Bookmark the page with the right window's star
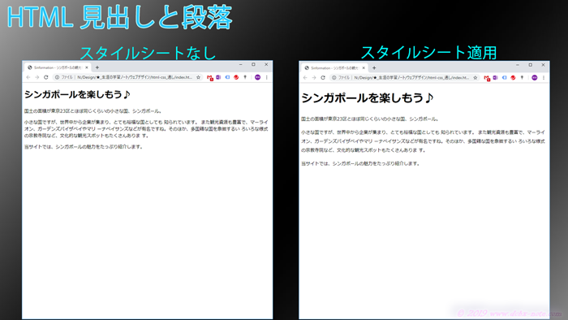Viewport: 568px width, 320px height. coord(475,77)
